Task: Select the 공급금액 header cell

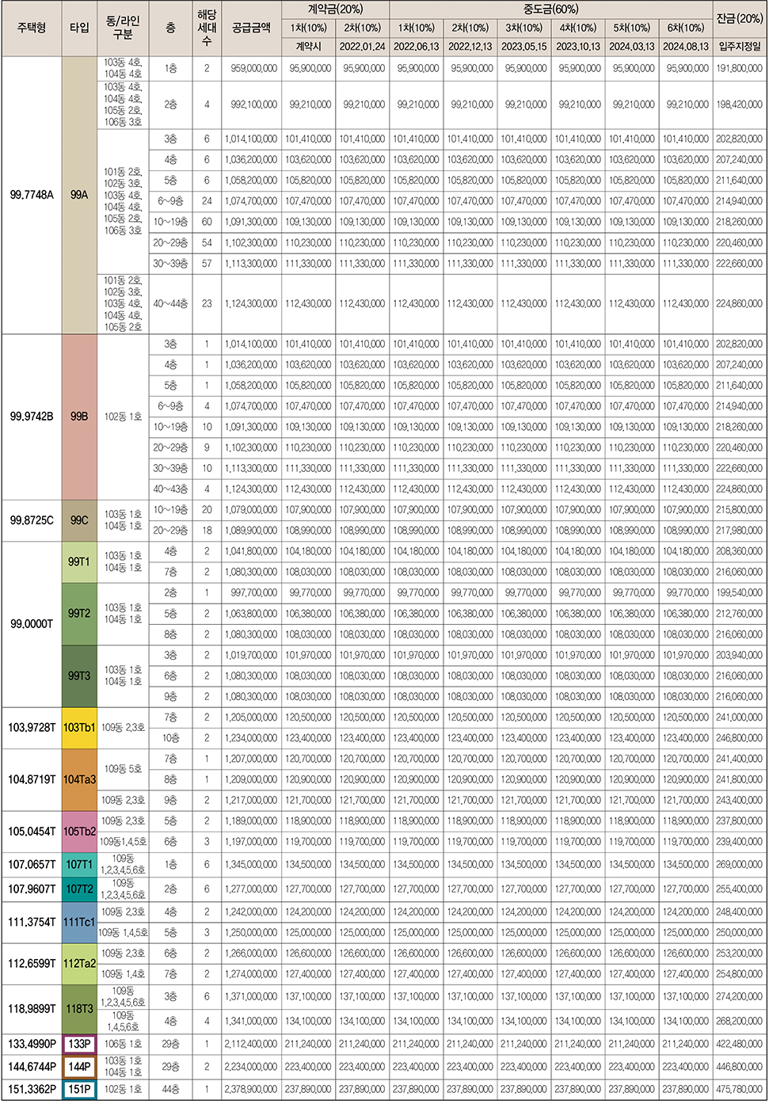Action: pos(252,28)
